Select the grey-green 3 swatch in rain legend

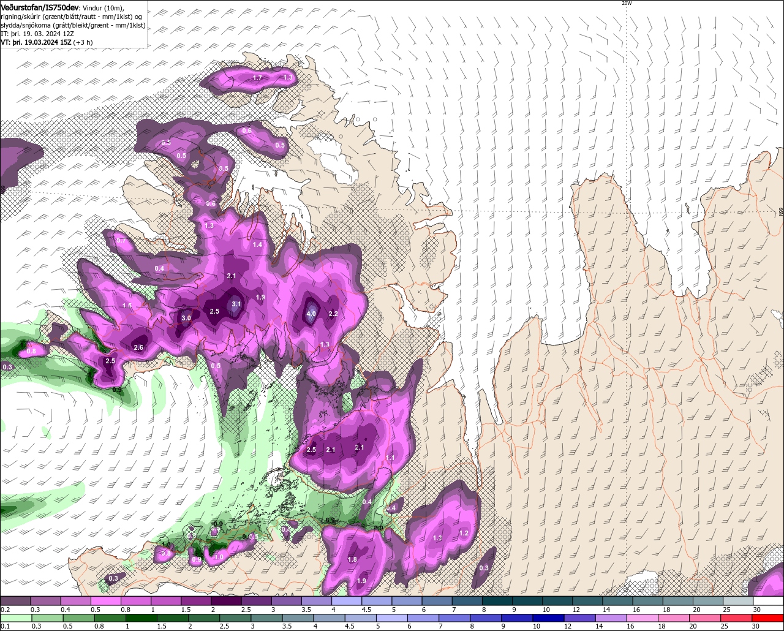coord(266,618)
